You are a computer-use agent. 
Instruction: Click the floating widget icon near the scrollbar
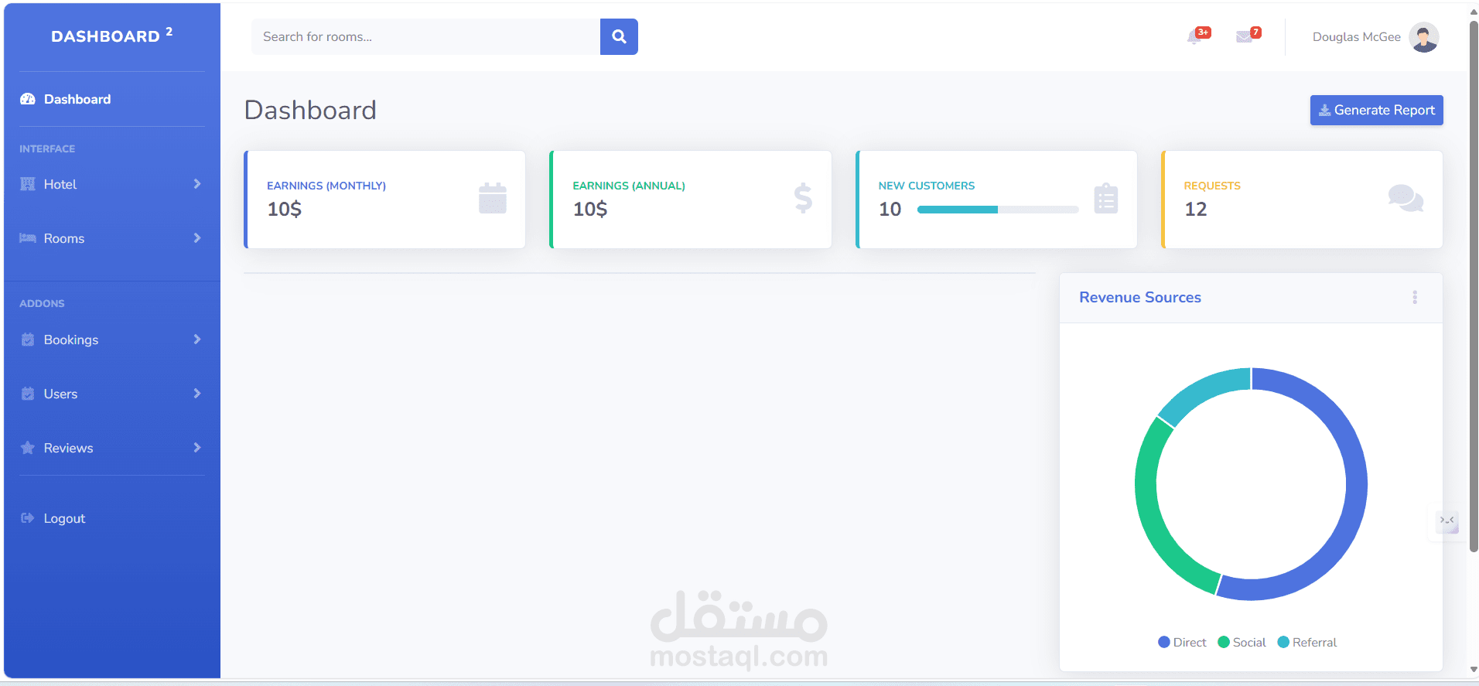tap(1447, 521)
